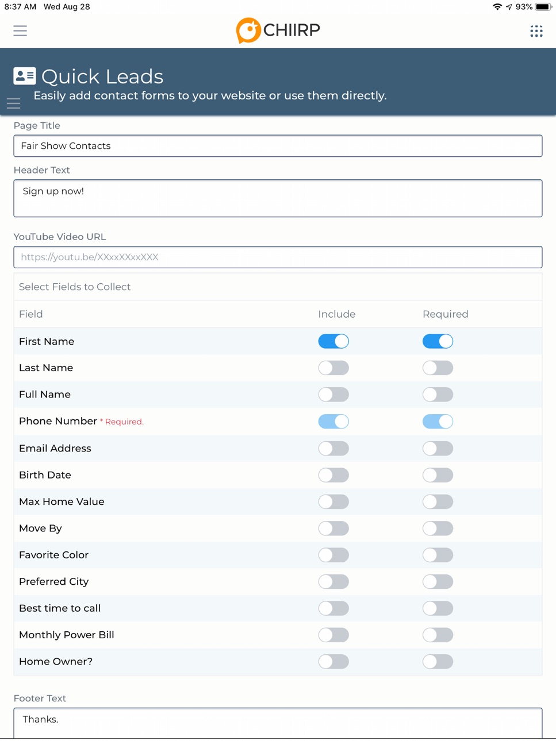The height and width of the screenshot is (741, 556).
Task: Click the YouTube Video URL label
Action: point(60,237)
